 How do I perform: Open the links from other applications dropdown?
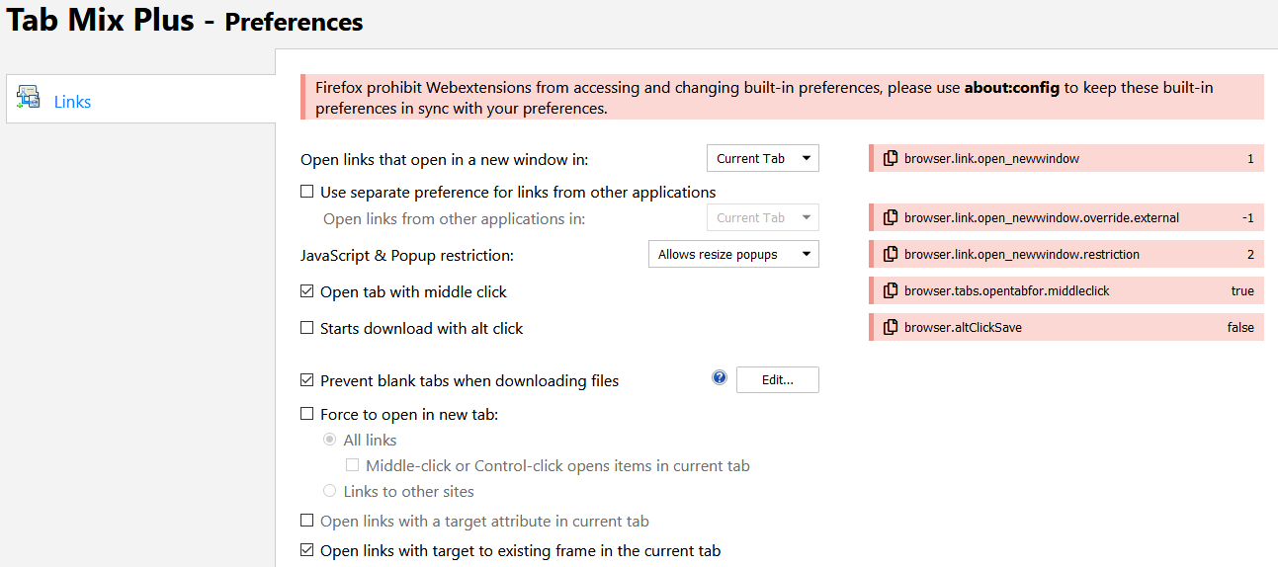(x=762, y=217)
